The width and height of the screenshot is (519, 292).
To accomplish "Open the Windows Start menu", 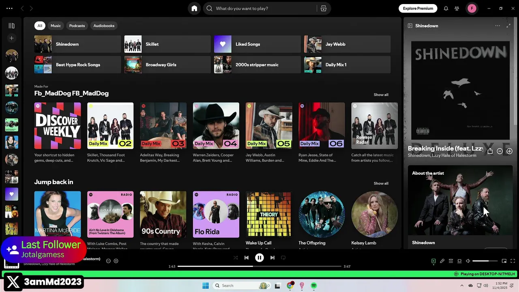I will pyautogui.click(x=206, y=286).
